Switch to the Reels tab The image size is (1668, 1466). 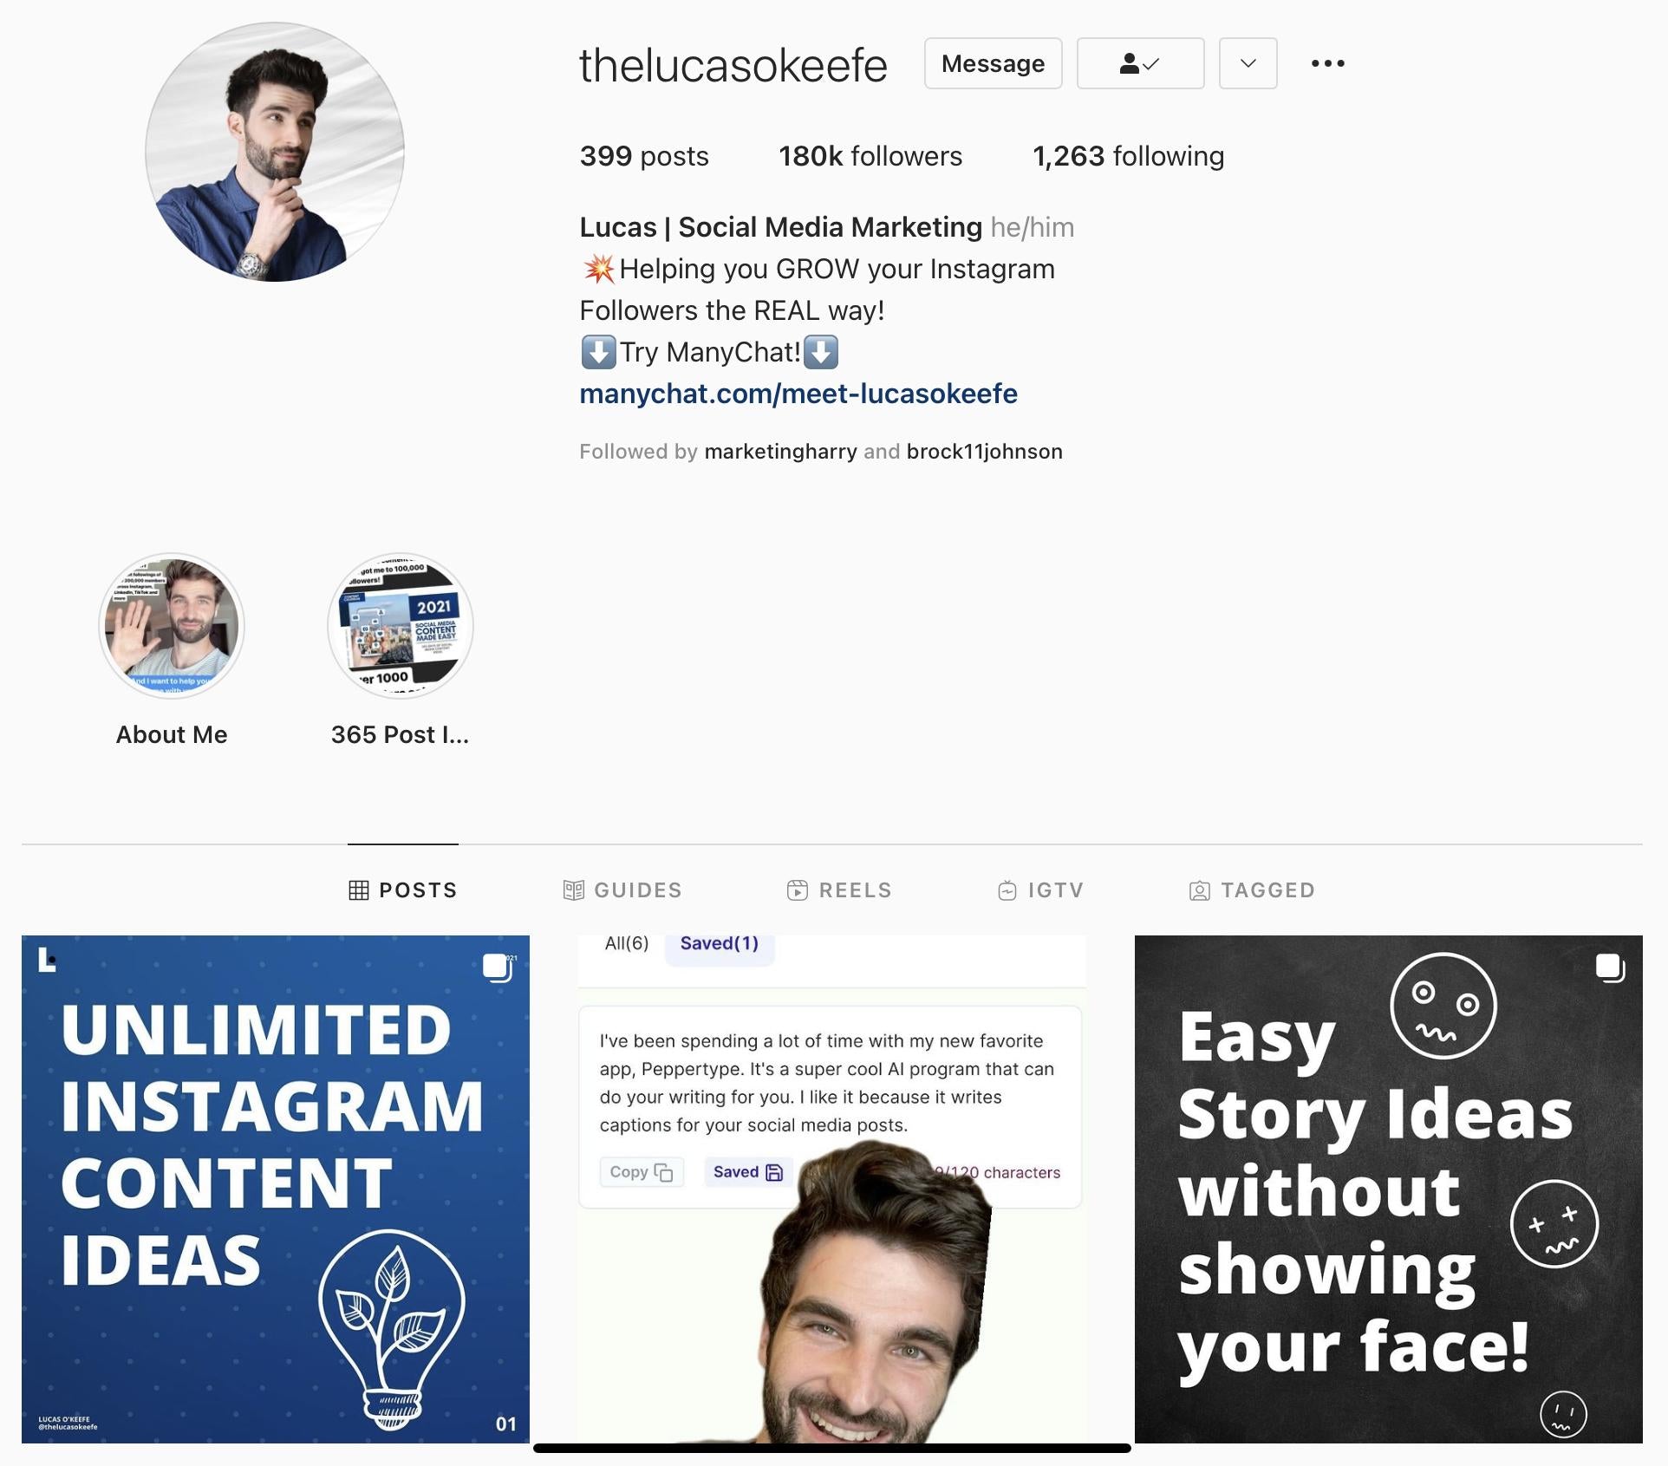pos(839,890)
